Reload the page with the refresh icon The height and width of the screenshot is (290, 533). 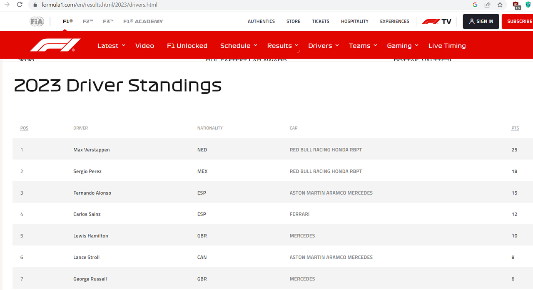pyautogui.click(x=20, y=5)
